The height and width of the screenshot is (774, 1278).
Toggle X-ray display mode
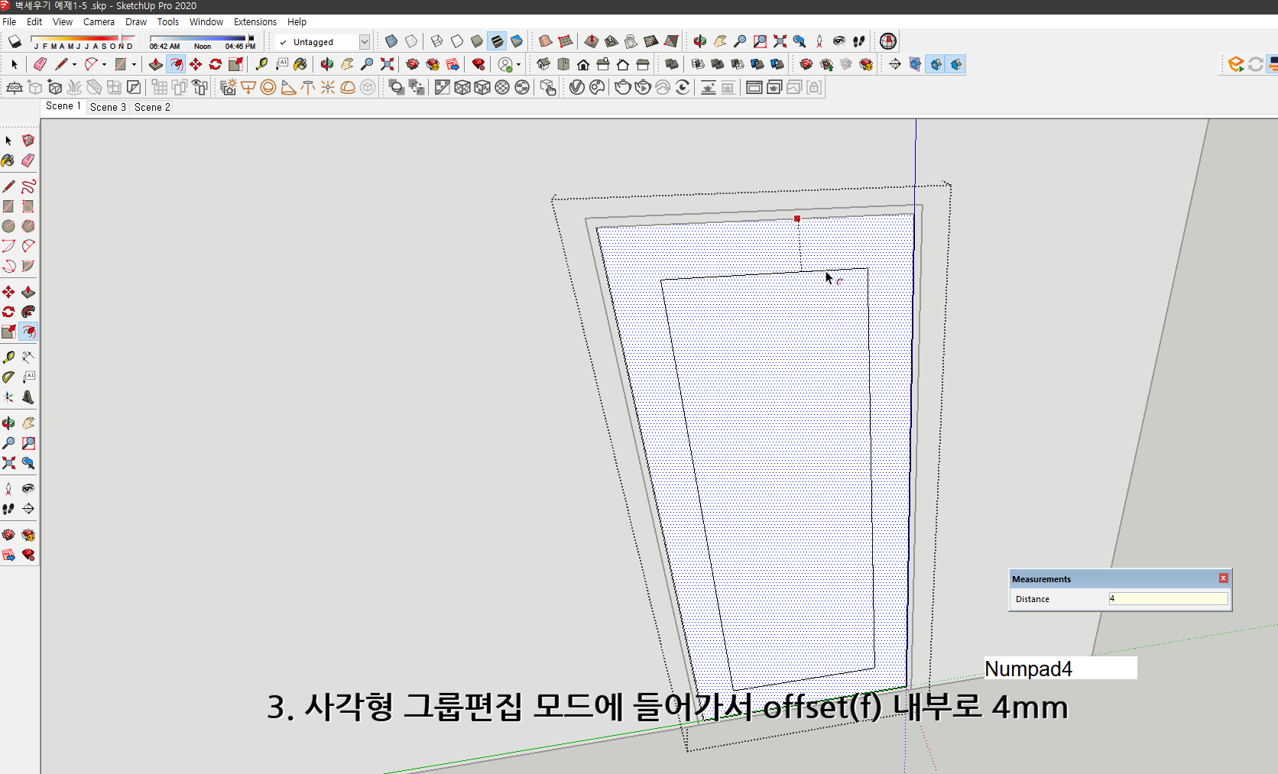click(x=391, y=41)
